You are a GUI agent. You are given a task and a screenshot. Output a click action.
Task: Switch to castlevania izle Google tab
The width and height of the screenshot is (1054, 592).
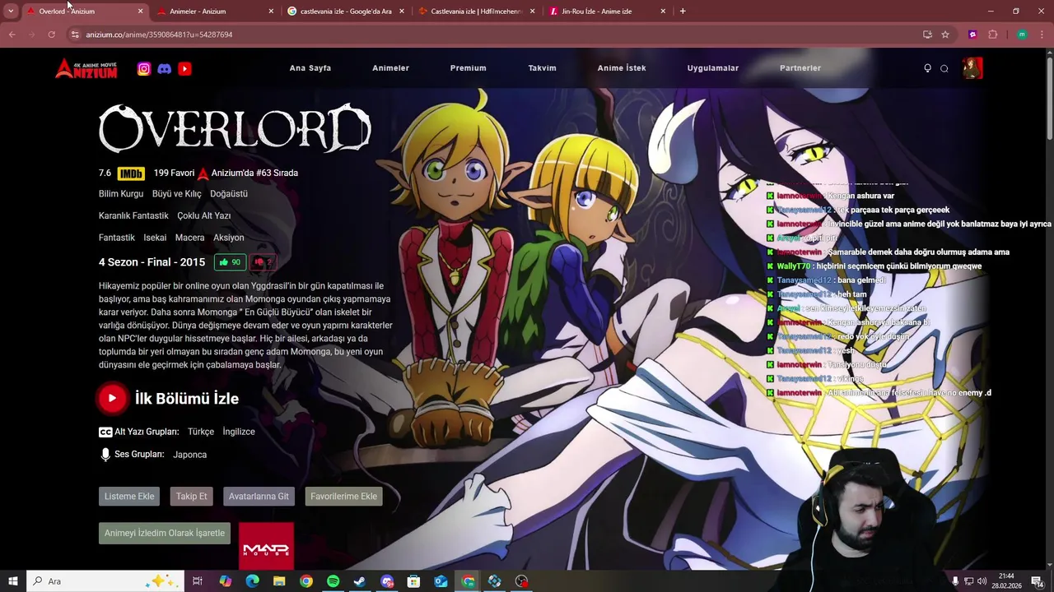click(345, 12)
